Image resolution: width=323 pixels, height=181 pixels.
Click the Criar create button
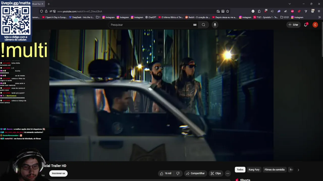coord(293,25)
